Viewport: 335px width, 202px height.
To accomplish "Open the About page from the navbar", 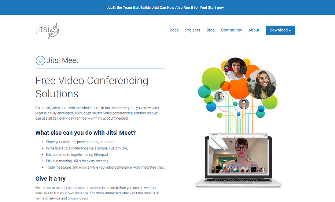I will [x=254, y=30].
